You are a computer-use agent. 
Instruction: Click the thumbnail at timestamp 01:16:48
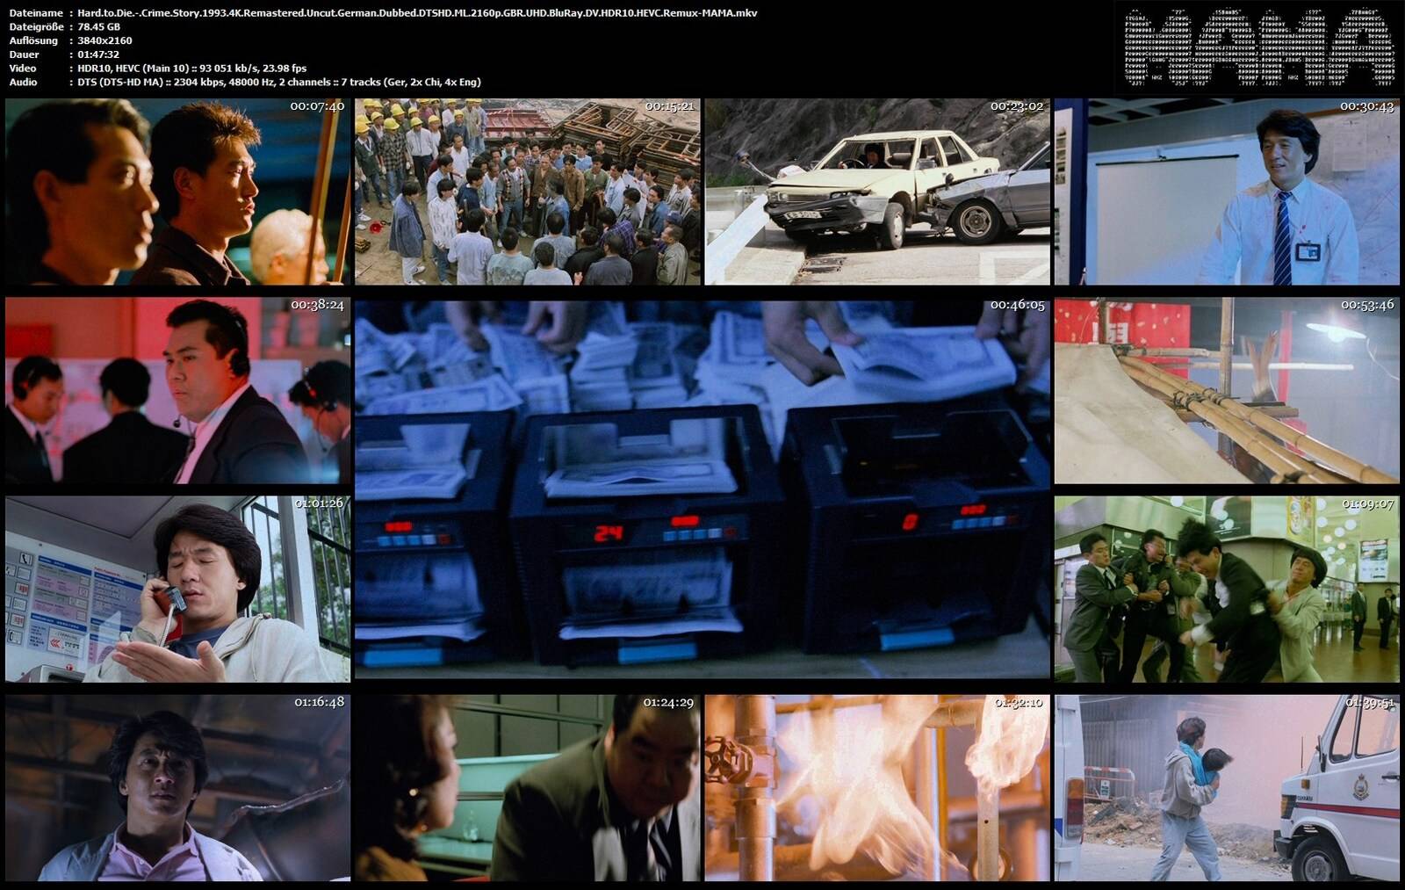177,788
